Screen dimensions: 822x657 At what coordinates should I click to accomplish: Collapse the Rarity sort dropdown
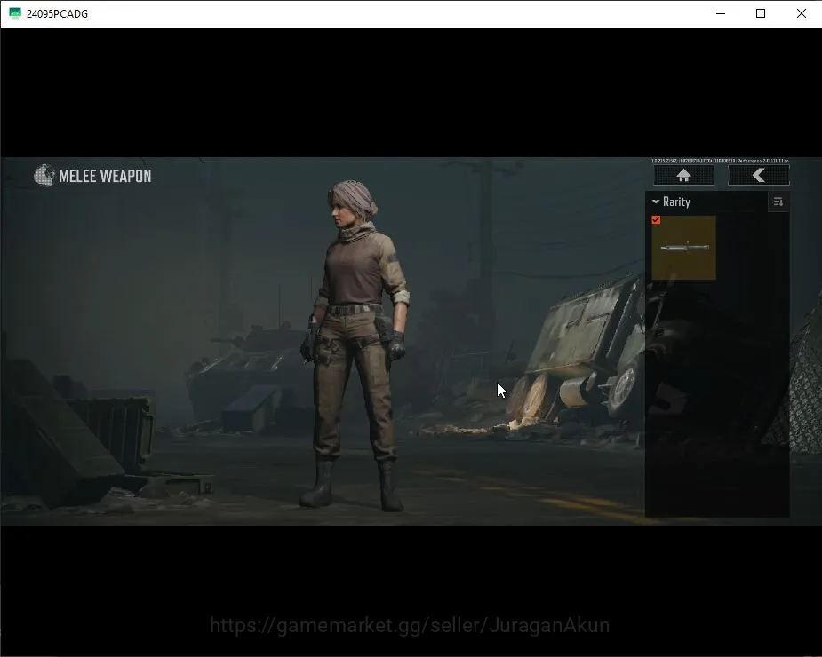click(672, 202)
